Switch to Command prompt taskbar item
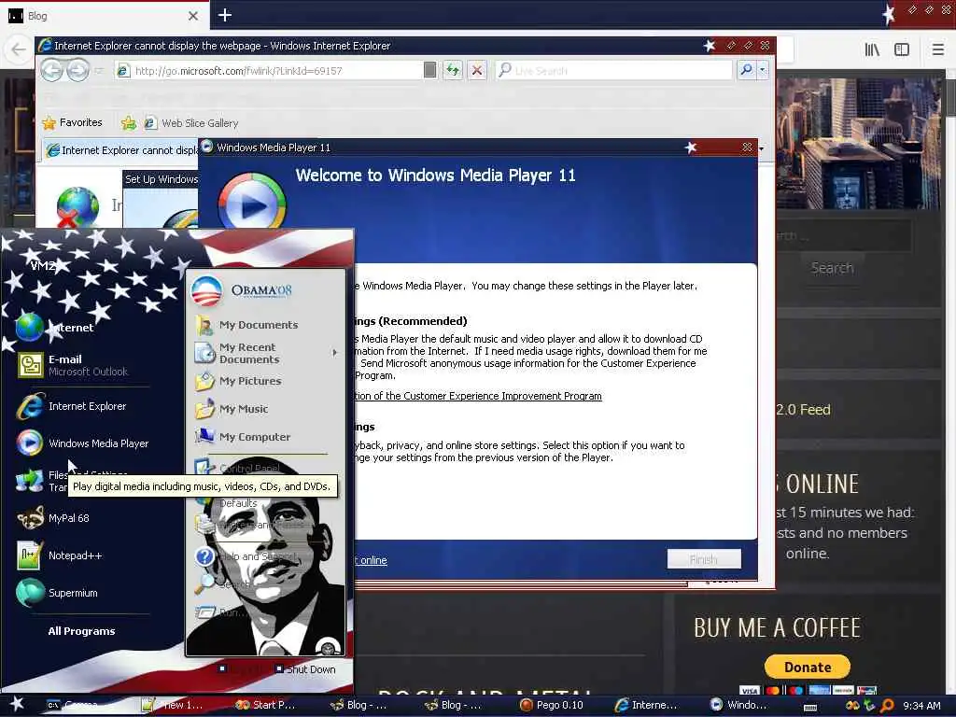Image resolution: width=956 pixels, height=717 pixels. pos(73,705)
